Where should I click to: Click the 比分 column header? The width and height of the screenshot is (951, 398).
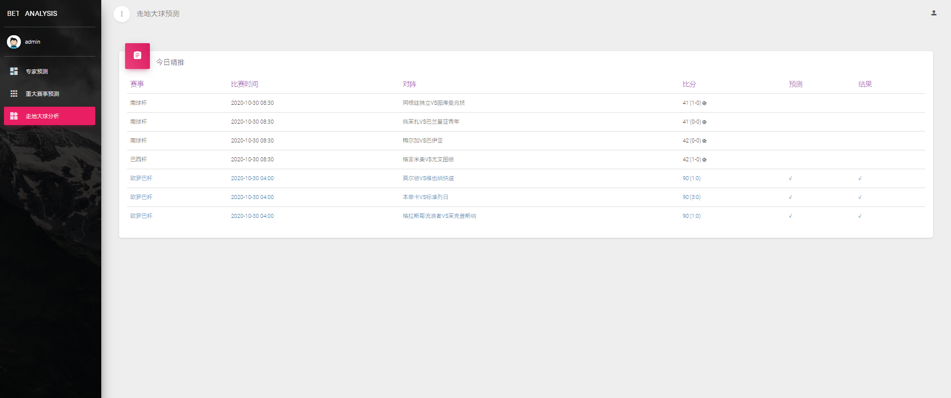click(x=689, y=84)
